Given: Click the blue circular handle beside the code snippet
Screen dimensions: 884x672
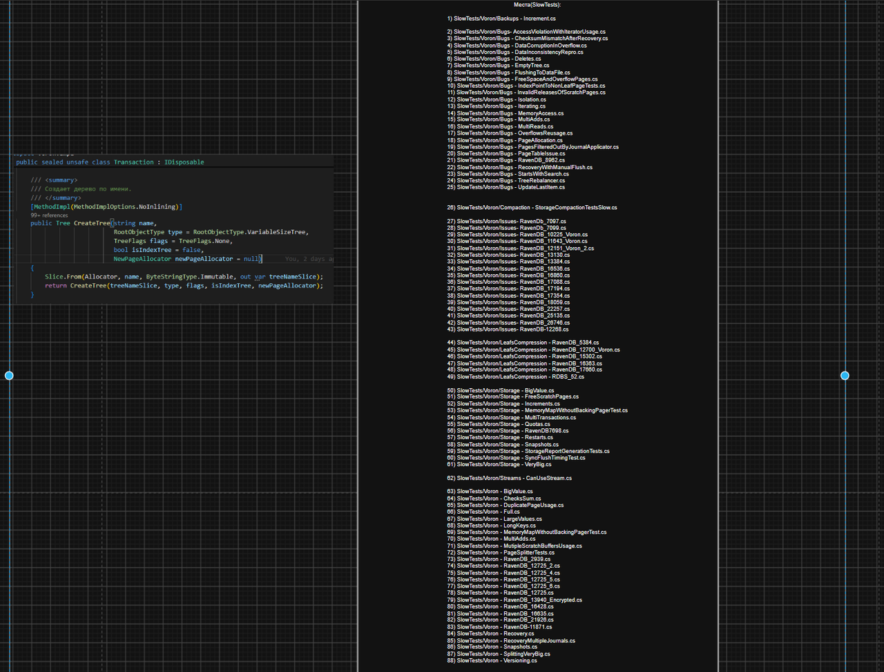Looking at the screenshot, I should [9, 376].
